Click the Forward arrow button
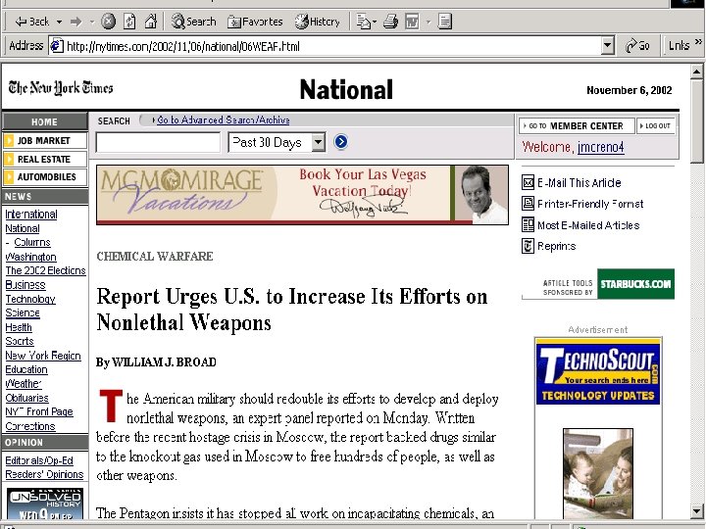 click(76, 22)
